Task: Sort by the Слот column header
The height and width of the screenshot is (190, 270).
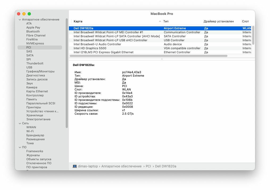Action: pyautogui.click(x=245, y=21)
